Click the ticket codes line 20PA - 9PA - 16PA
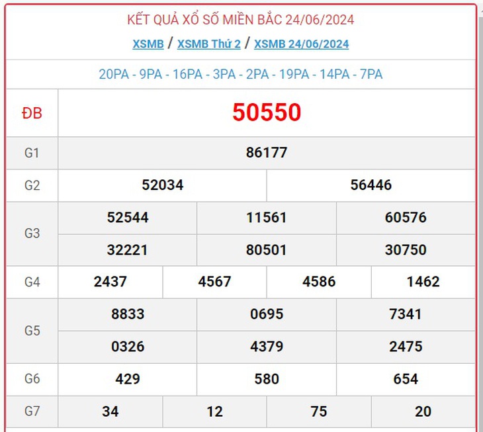Screen dimensions: 483x432 [241, 74]
